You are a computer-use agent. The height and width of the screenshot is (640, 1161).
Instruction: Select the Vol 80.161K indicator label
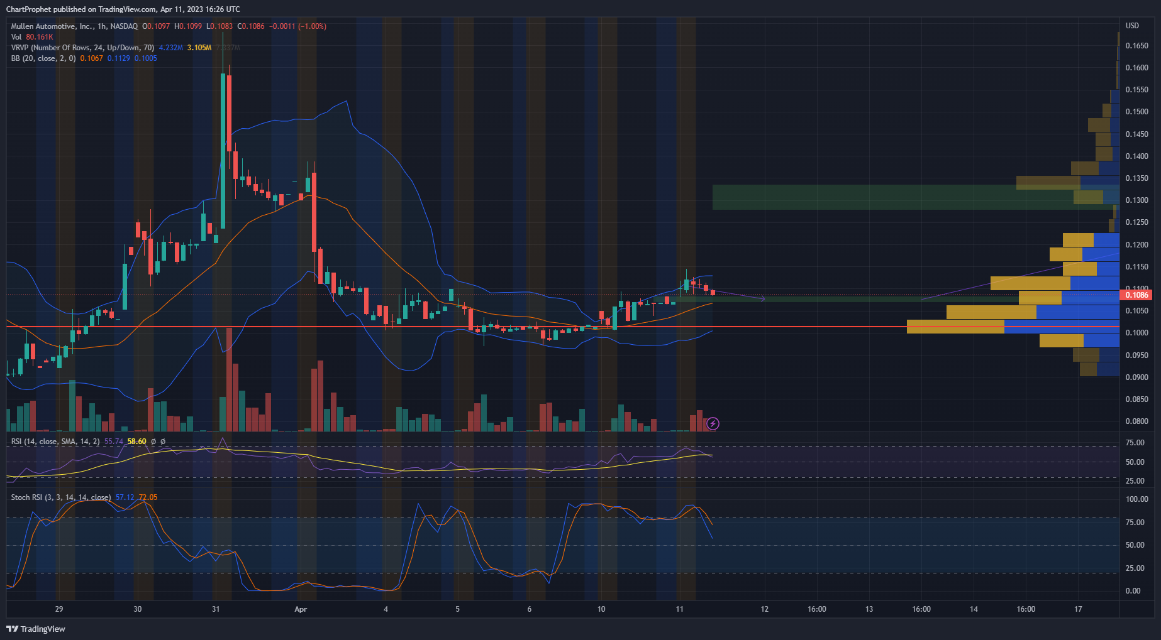click(x=32, y=37)
